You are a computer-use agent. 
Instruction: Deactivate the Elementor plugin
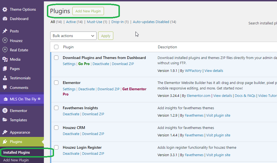click(x=86, y=89)
